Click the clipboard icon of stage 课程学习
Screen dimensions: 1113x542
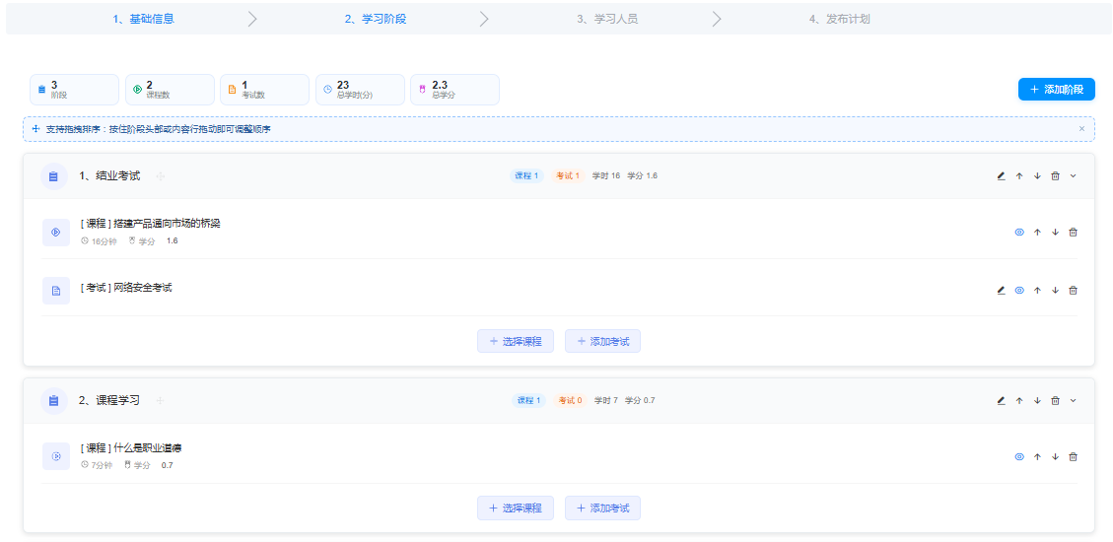(54, 401)
